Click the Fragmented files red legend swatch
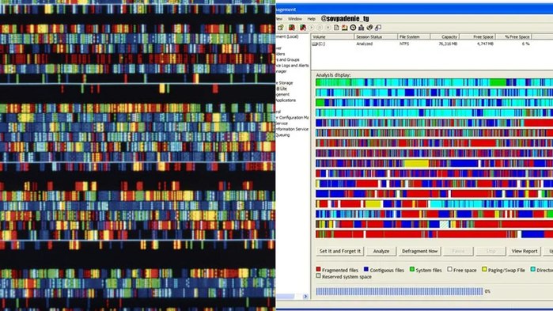 tap(319, 269)
